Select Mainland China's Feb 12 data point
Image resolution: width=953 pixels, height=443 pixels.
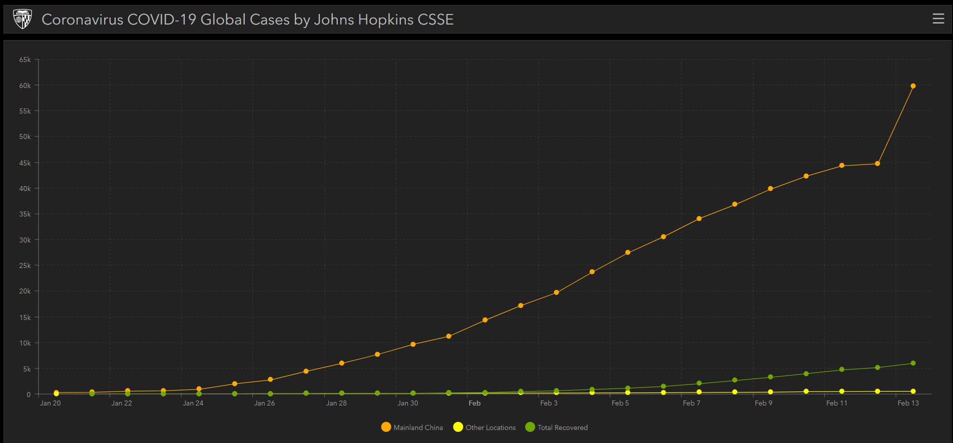coord(877,163)
